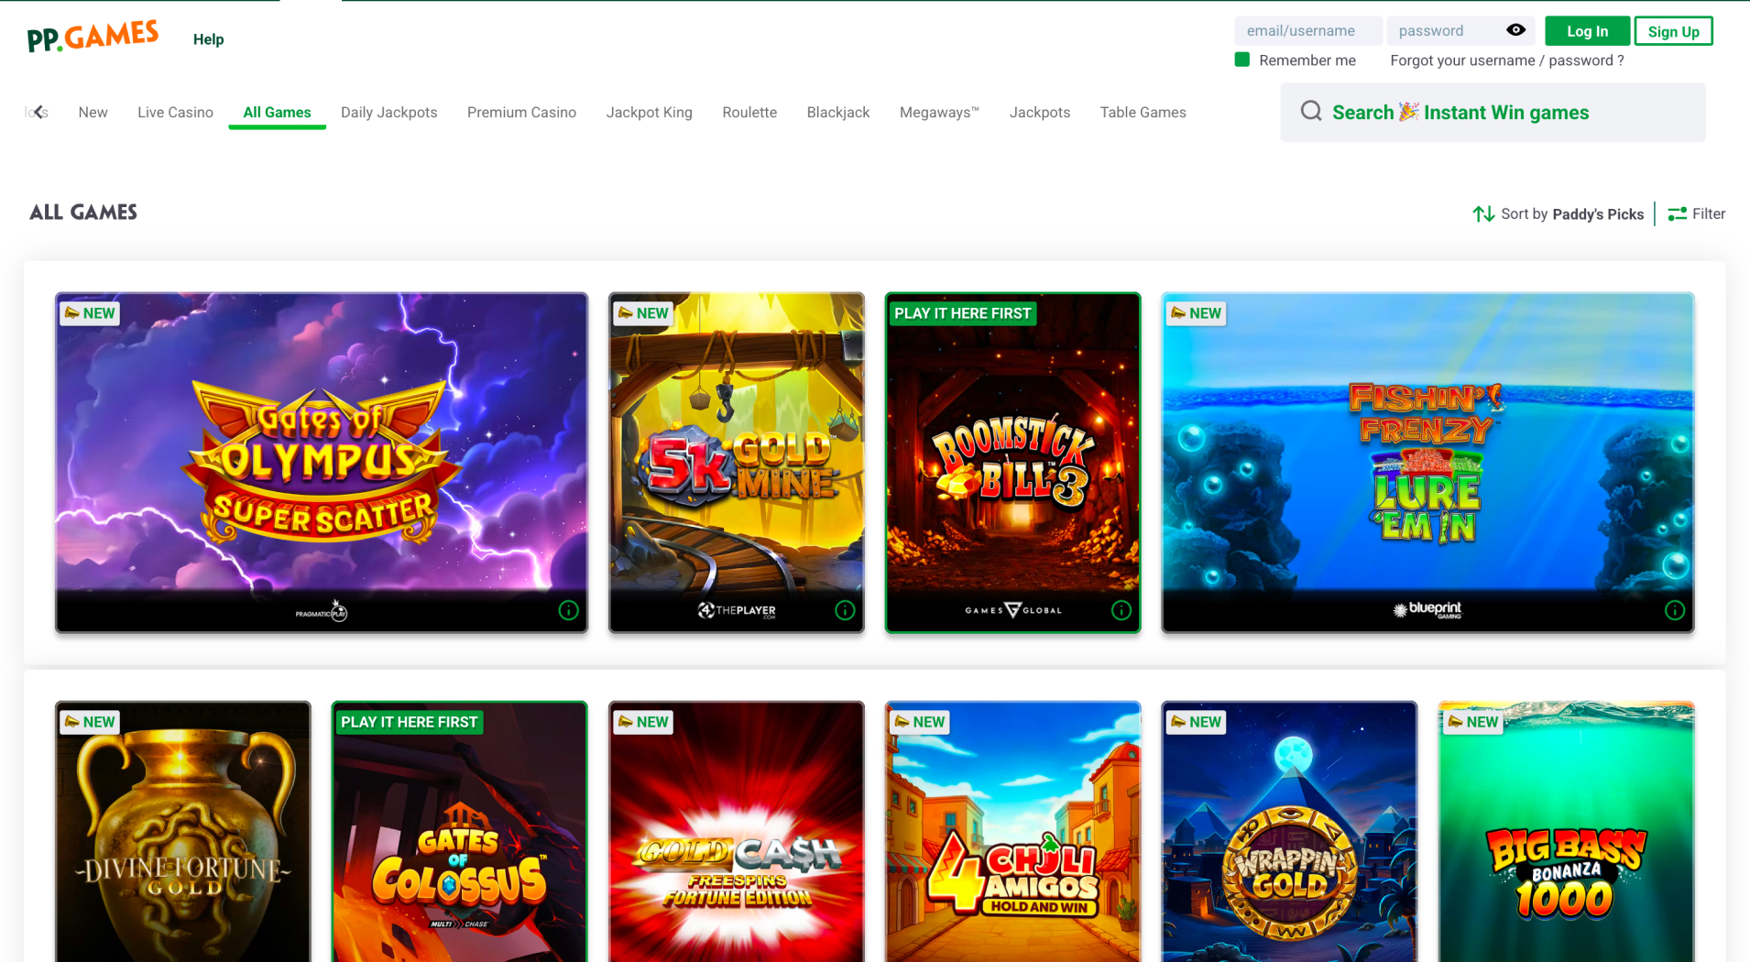Click the NEW badge on Gates of Olympus
The width and height of the screenshot is (1750, 962).
point(90,313)
